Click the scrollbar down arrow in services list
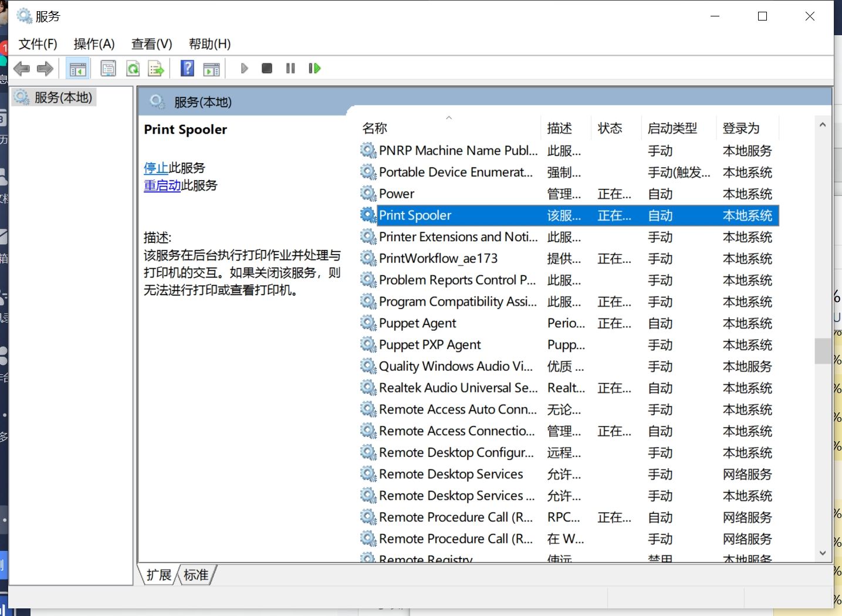This screenshot has width=842, height=616. [x=823, y=553]
